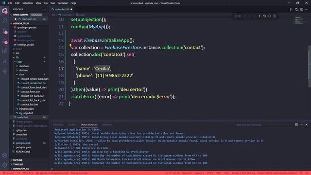The width and height of the screenshot is (311, 175).
Task: Switch to the Output panel tab
Action: click(x=72, y=124)
